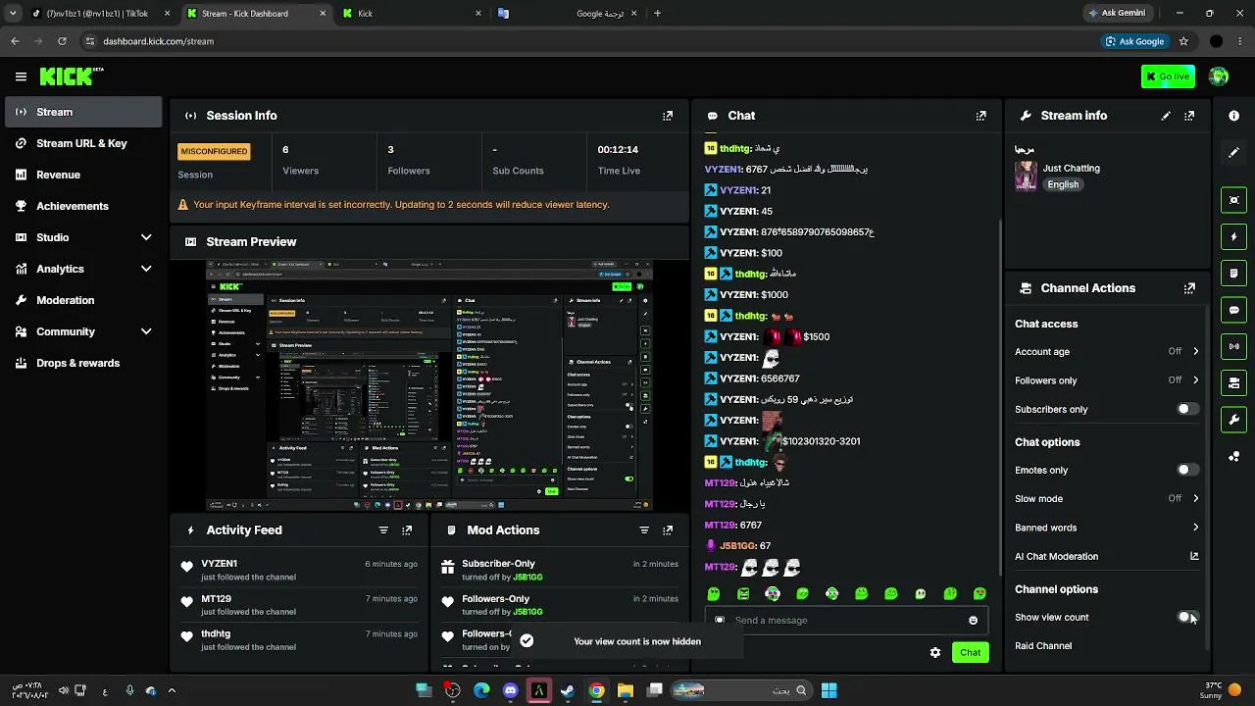
Task: Click the three-dots cluster icon in the right rail
Action: tap(1233, 456)
